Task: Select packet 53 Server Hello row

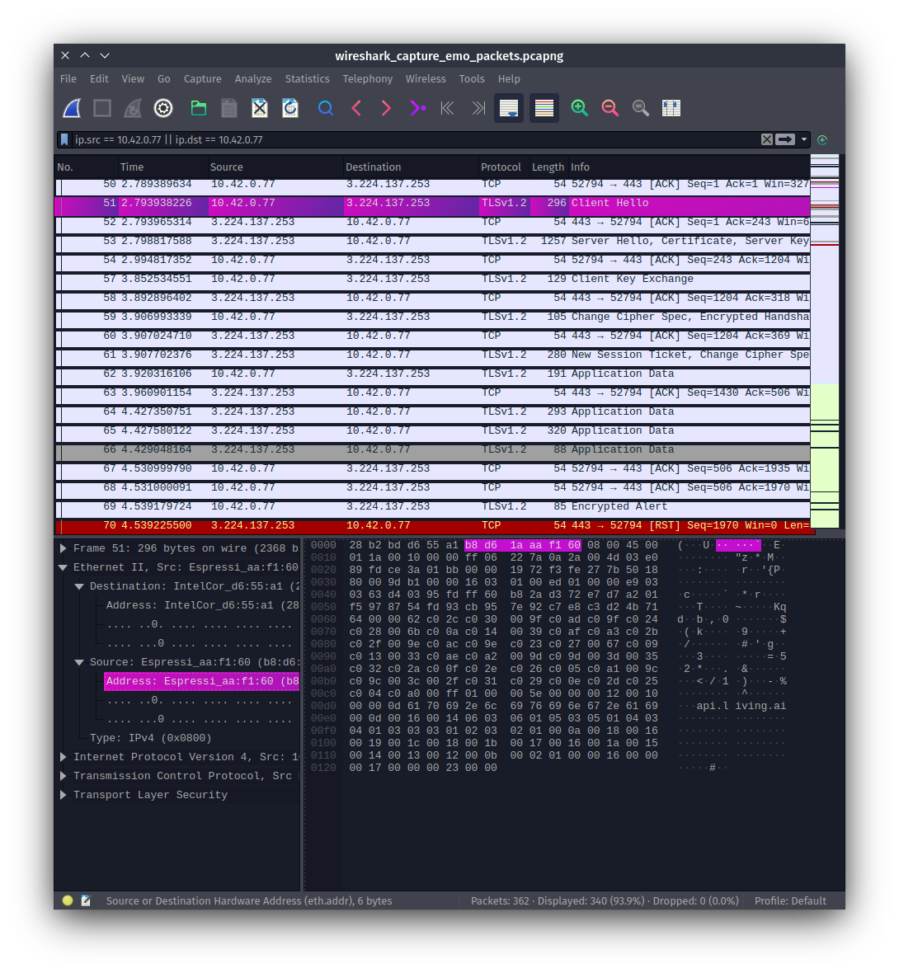Action: (433, 241)
